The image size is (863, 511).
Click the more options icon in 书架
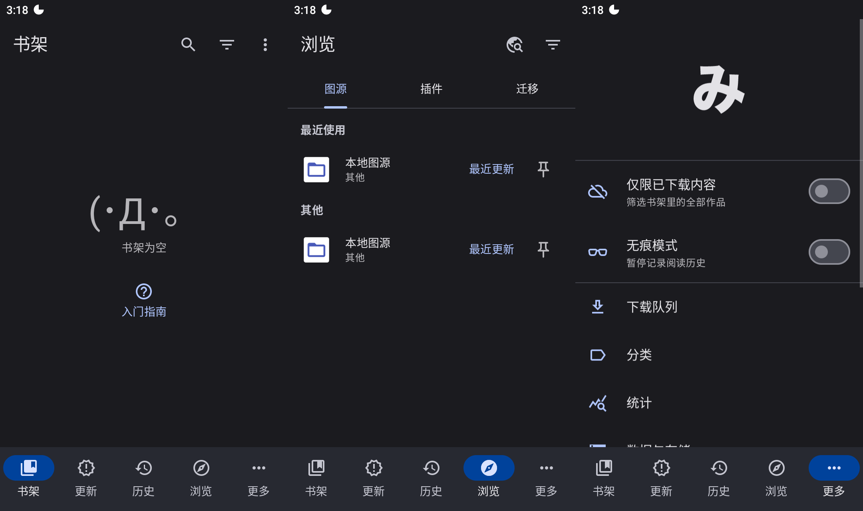(x=266, y=44)
